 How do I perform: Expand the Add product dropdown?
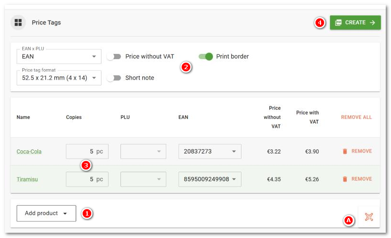[46, 213]
